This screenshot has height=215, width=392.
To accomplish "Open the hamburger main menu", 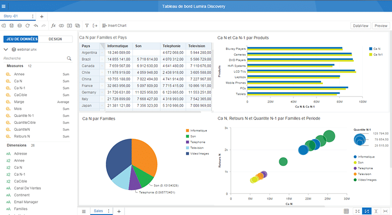I will click(x=3, y=6).
